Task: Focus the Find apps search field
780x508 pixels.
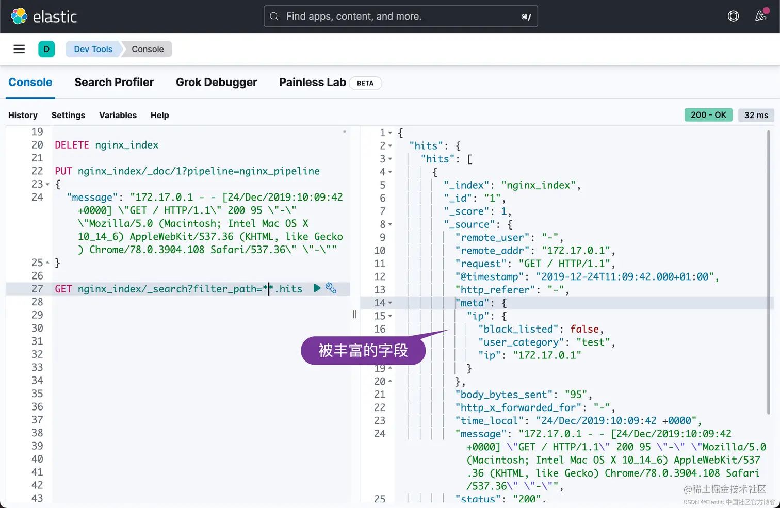Action: click(401, 17)
